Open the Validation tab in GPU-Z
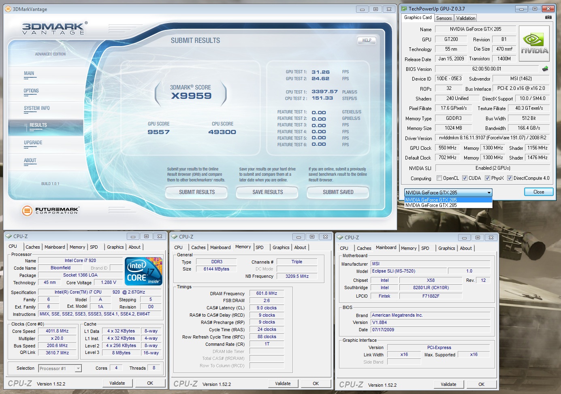Screen dimensions: 561x394 [x=466, y=18]
